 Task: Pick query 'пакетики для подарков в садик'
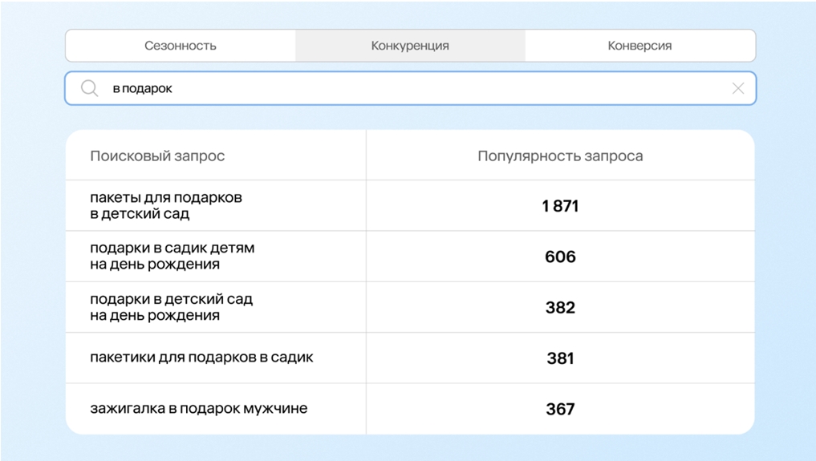201,358
